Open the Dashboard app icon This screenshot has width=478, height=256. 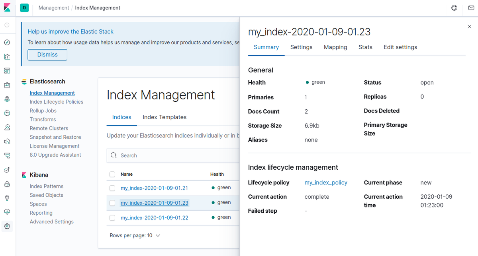point(7,70)
